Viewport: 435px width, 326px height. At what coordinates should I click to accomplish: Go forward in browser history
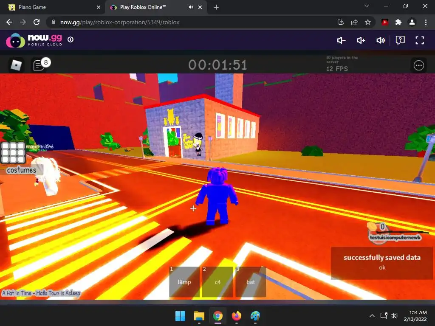tap(23, 22)
